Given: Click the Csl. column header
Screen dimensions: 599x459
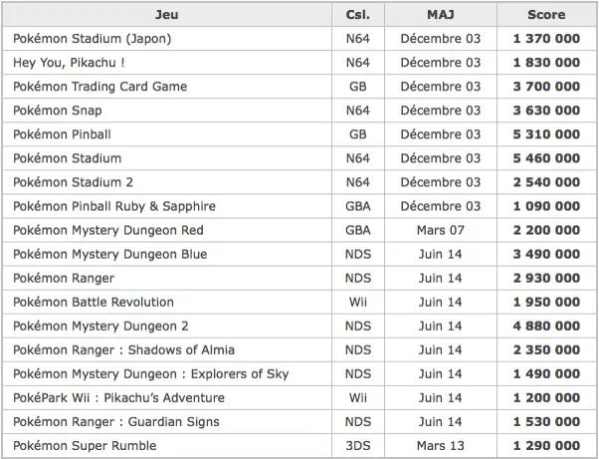Looking at the screenshot, I should [358, 15].
